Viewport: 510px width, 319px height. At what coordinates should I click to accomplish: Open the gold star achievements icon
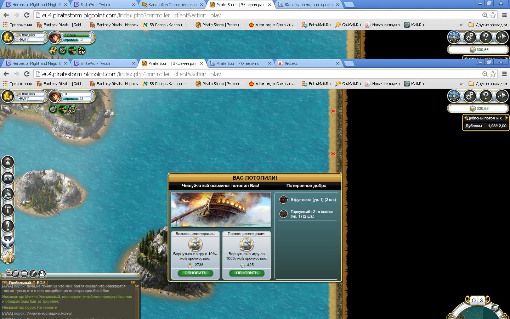[7, 257]
